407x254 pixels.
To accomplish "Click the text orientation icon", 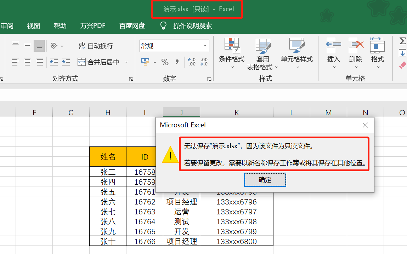I will [x=54, y=46].
